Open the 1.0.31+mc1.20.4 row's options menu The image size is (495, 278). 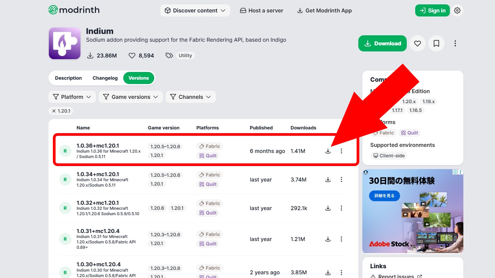341,239
